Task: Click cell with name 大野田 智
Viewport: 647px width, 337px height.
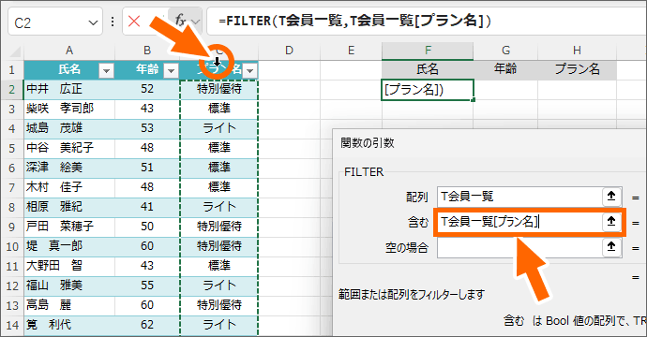Action: coord(68,266)
